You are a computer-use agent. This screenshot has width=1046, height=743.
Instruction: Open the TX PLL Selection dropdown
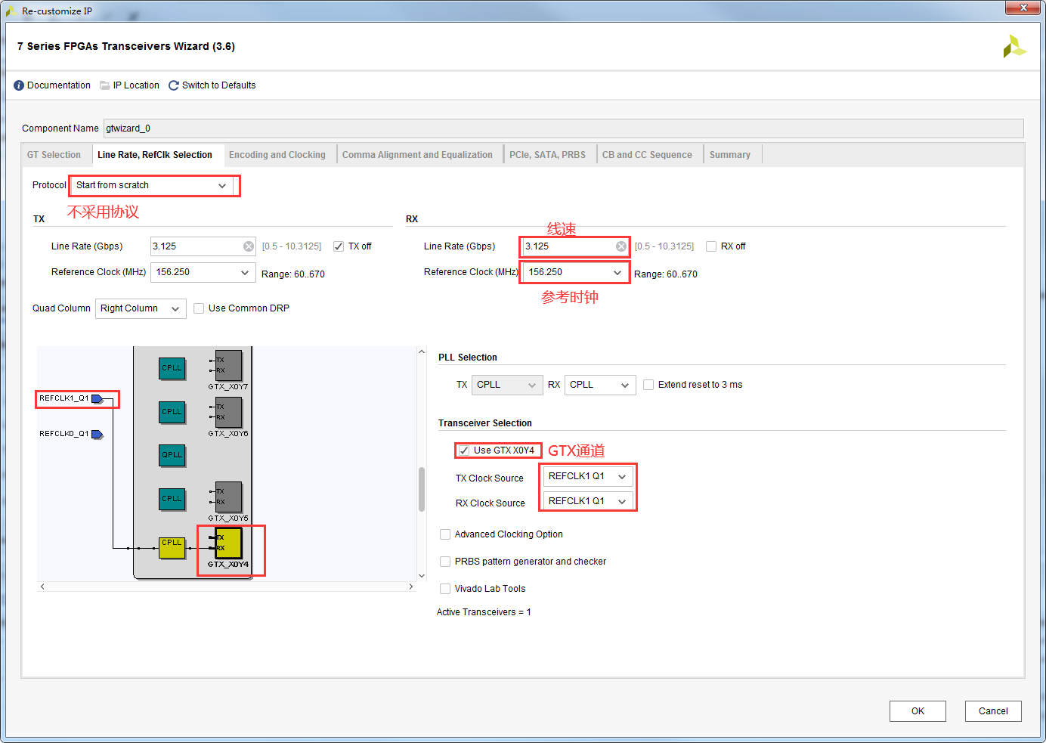(x=507, y=385)
